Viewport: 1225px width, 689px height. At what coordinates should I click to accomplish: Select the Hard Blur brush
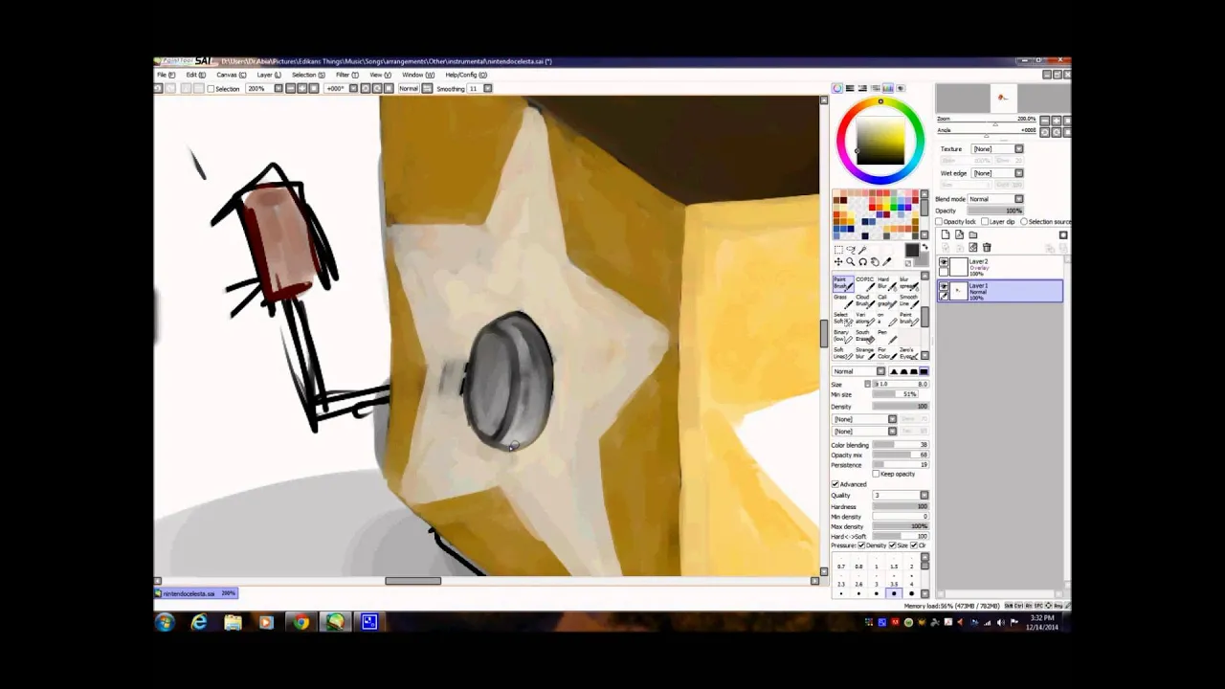coord(887,284)
